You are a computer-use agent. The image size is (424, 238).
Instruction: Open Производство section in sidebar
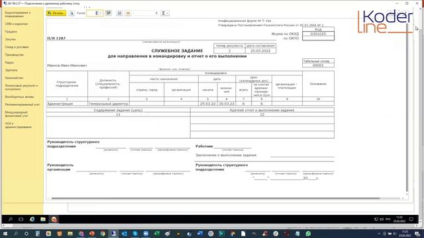click(x=15, y=55)
